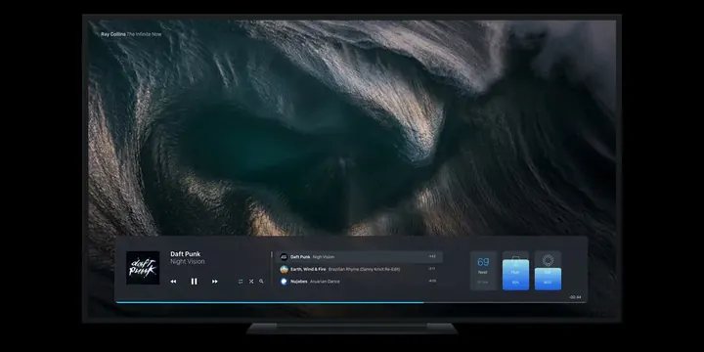
Task: Click the Nujabes artist avatar
Action: [284, 282]
